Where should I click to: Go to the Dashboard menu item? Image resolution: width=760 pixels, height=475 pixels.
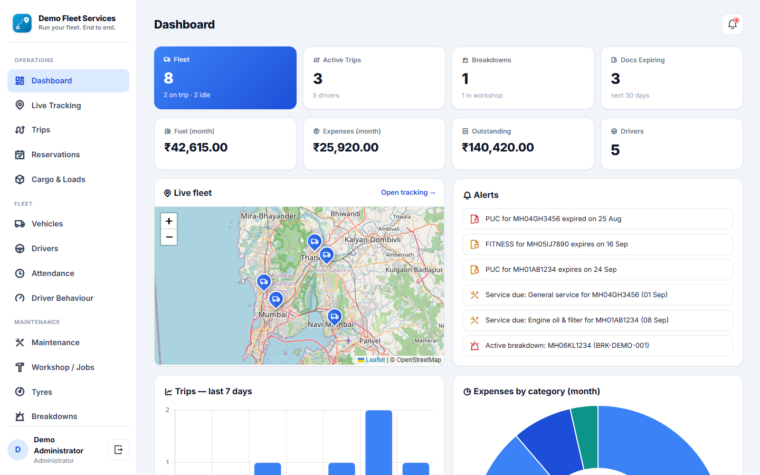pos(68,81)
